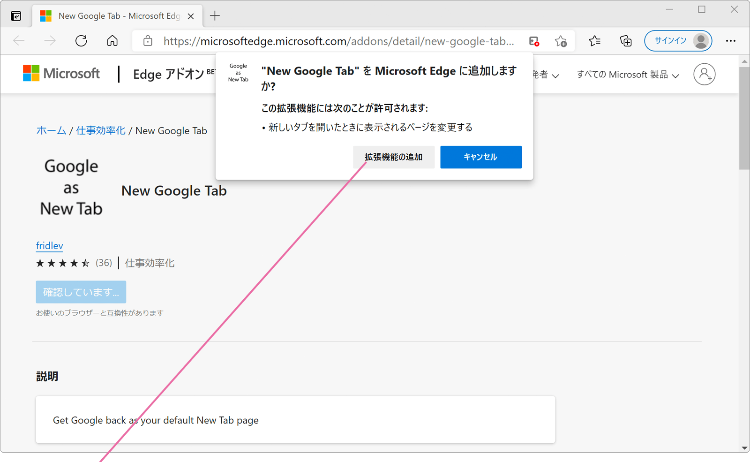Click the scrollbar down arrow

coord(744,448)
